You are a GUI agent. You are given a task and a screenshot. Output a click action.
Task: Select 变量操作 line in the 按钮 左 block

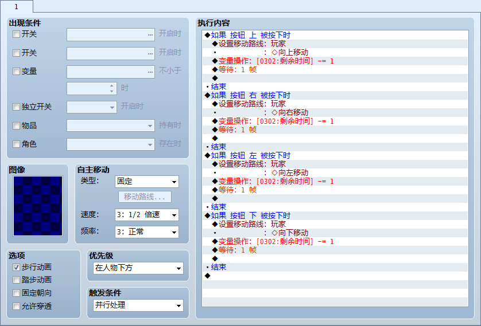click(335, 181)
